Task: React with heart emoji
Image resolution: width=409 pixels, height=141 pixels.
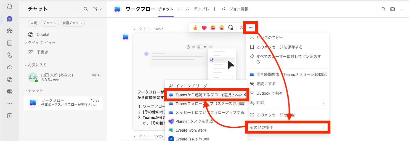Action: click(x=204, y=28)
